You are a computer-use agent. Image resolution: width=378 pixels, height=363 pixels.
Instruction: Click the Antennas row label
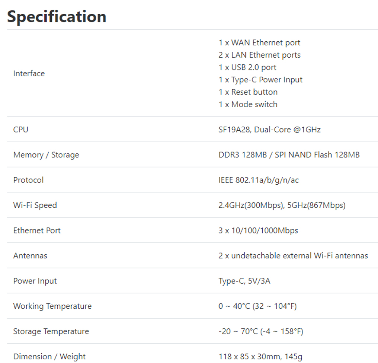(x=30, y=256)
